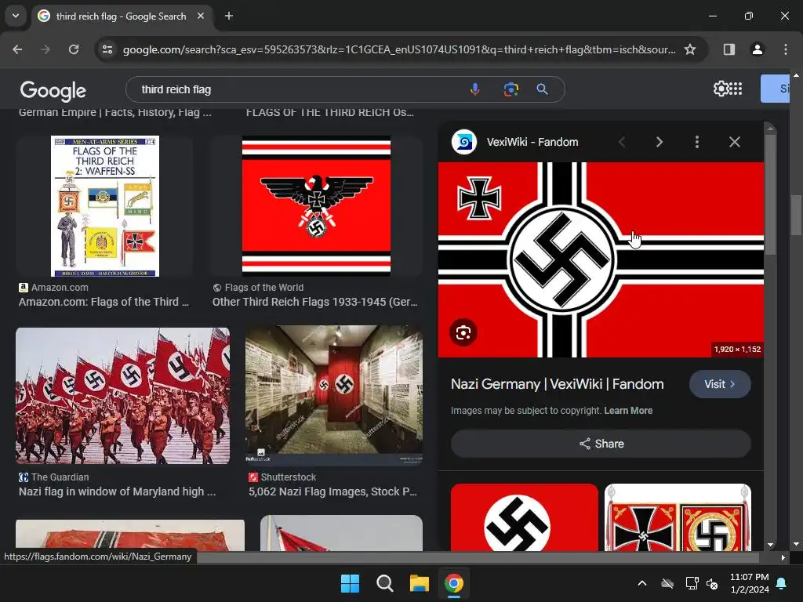This screenshot has height=602, width=803.
Task: Click the large preview flag image
Action: click(x=601, y=259)
